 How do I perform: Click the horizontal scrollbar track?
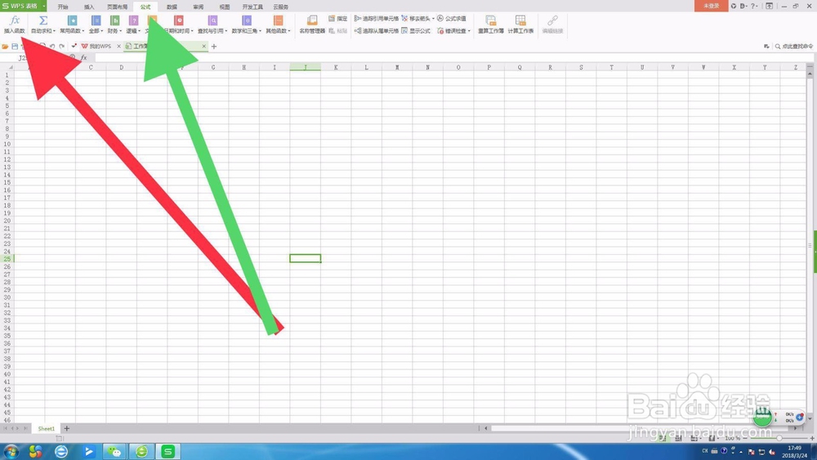pyautogui.click(x=641, y=428)
